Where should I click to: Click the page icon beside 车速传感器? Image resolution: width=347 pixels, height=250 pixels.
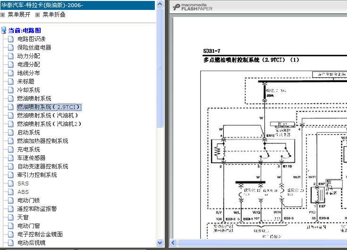pyautogui.click(x=11, y=158)
